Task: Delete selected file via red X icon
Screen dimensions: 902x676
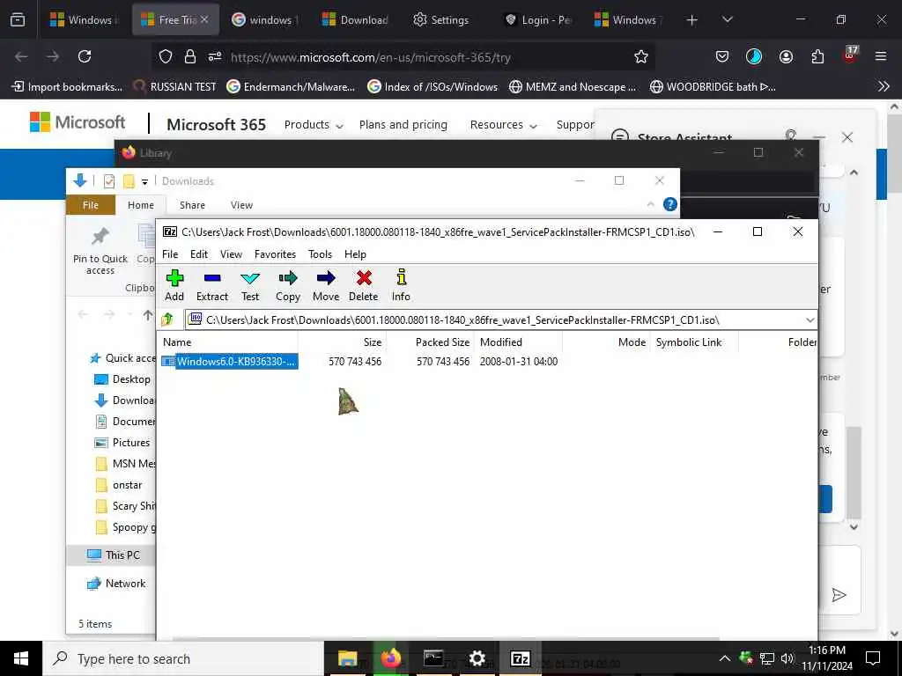Action: coord(364,286)
